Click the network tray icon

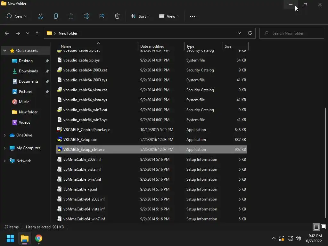tap(290, 238)
